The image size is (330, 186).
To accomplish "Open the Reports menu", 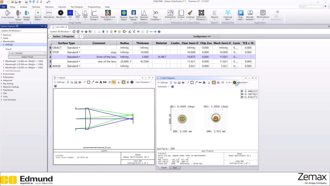I will point(214,15).
